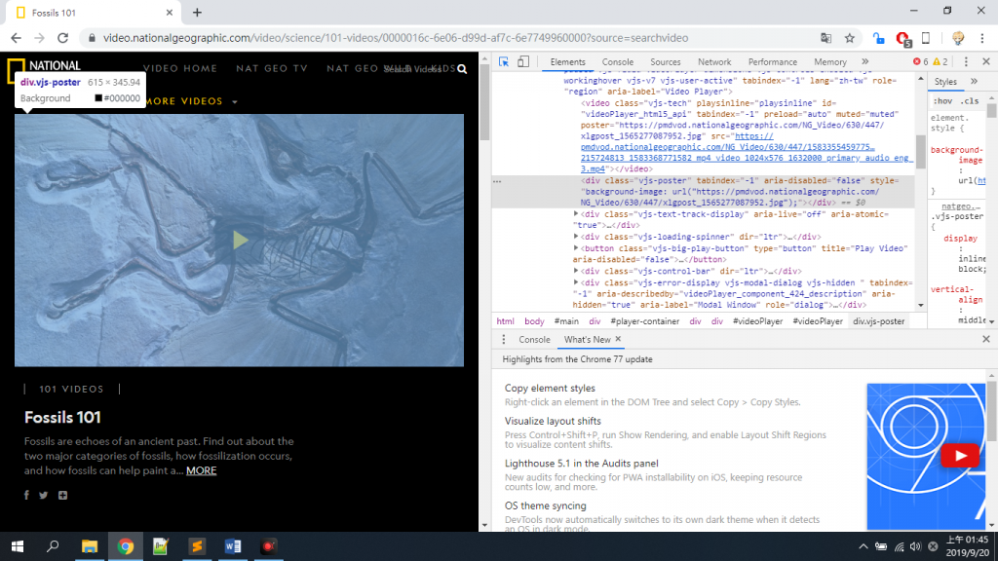Switch to the Sources tab
Image resolution: width=998 pixels, height=561 pixels.
pyautogui.click(x=665, y=61)
